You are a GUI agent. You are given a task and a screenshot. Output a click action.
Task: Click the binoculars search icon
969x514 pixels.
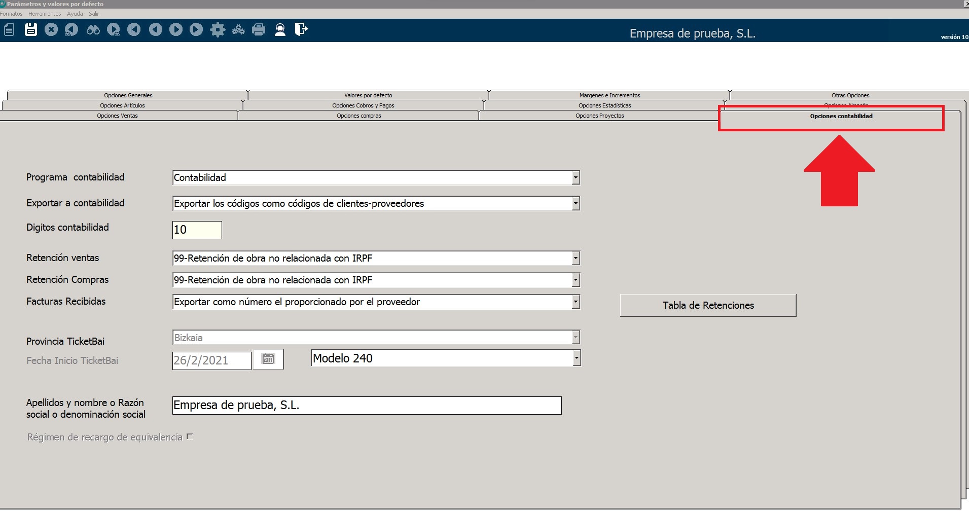pos(93,29)
